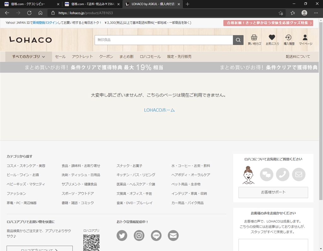Click お客様サポート button
The width and height of the screenshot is (323, 251).
point(273,192)
